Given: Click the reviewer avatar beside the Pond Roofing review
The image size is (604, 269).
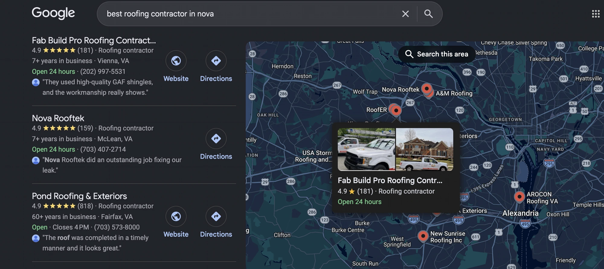Looking at the screenshot, I should click(36, 238).
